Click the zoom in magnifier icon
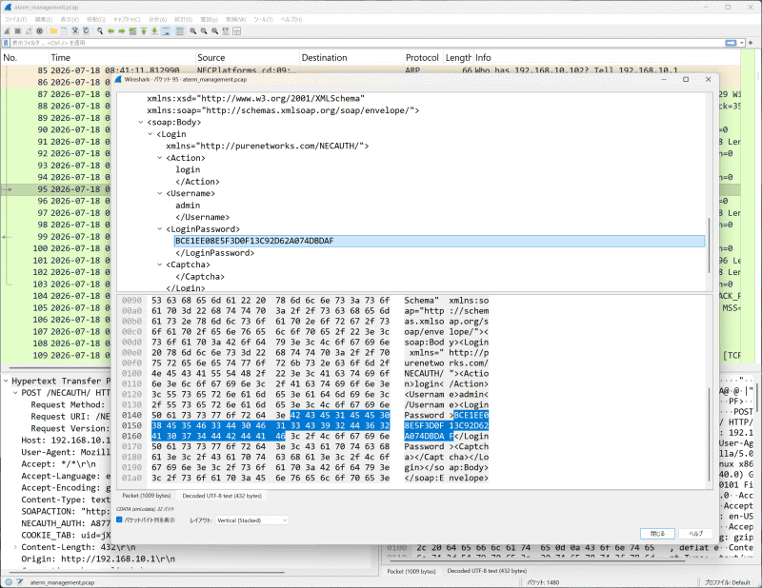Image resolution: width=762 pixels, height=588 pixels. [193, 31]
